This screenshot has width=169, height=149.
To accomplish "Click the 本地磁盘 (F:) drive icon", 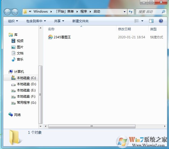I will tap(13, 97).
